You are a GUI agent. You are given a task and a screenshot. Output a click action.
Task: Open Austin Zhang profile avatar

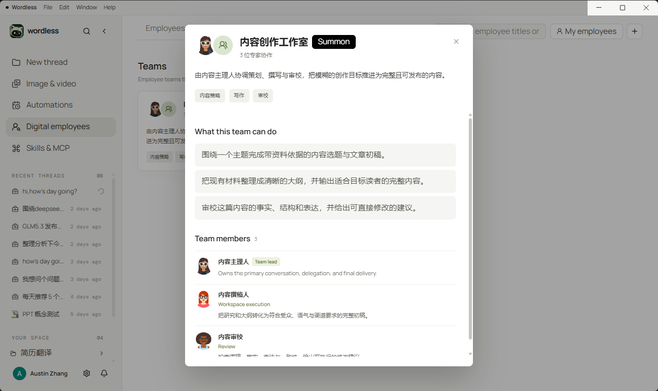pos(20,374)
